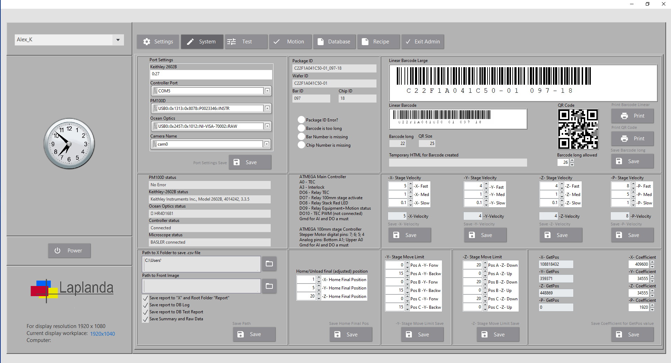Uncheck Save report to DB Log

[145, 305]
